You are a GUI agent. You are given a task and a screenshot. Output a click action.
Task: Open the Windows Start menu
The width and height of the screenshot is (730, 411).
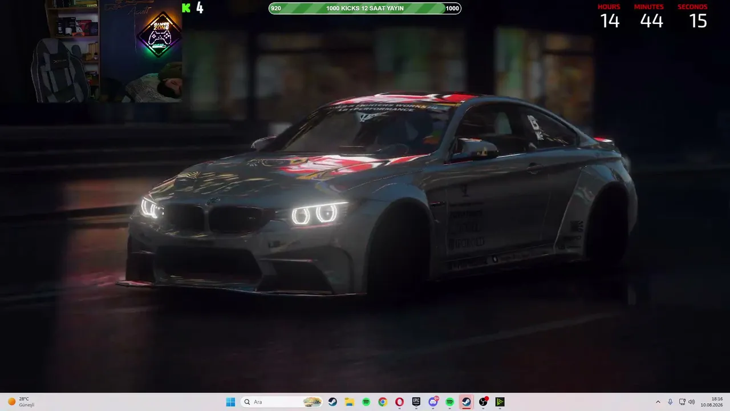230,402
